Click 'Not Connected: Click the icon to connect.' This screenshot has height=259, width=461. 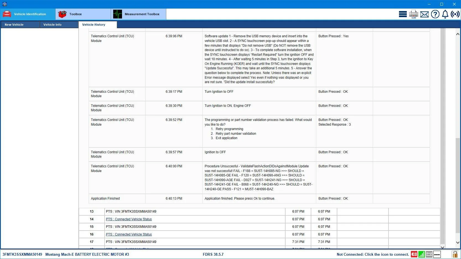(x=373, y=254)
